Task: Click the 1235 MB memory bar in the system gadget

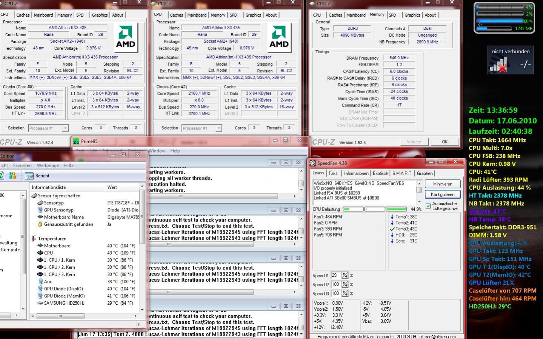Action: (x=494, y=29)
